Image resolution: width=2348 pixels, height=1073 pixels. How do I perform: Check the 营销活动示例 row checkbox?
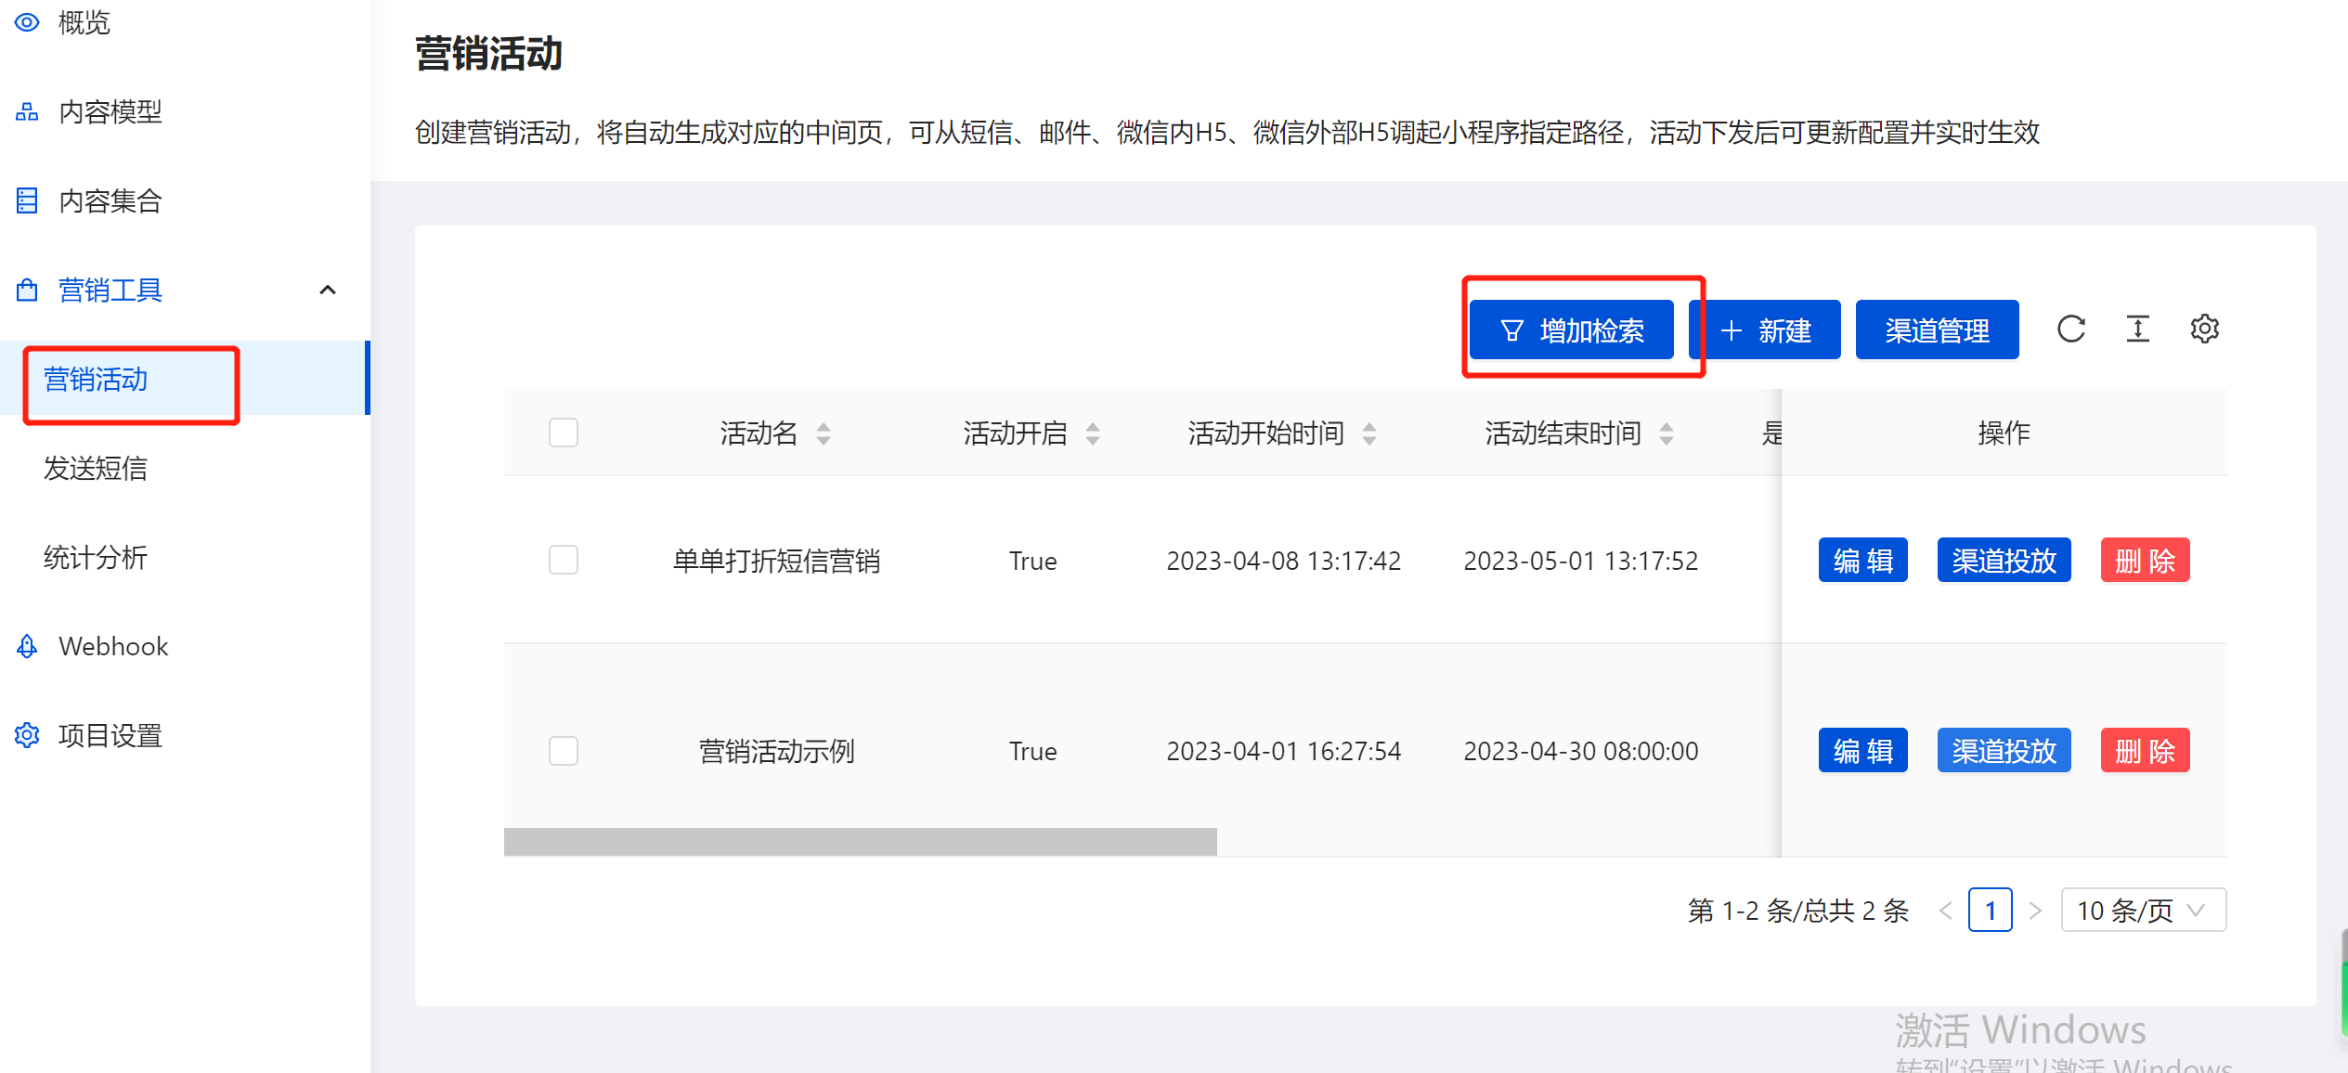pos(563,750)
